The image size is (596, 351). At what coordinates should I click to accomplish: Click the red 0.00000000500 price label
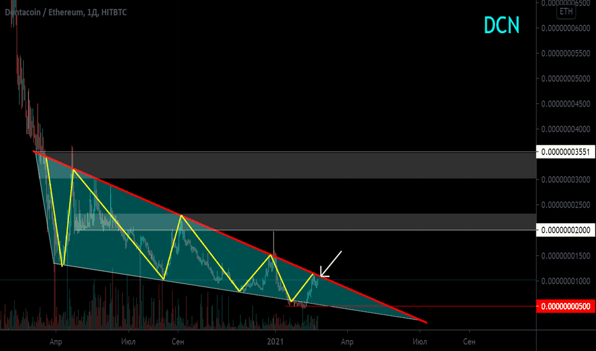click(x=565, y=306)
